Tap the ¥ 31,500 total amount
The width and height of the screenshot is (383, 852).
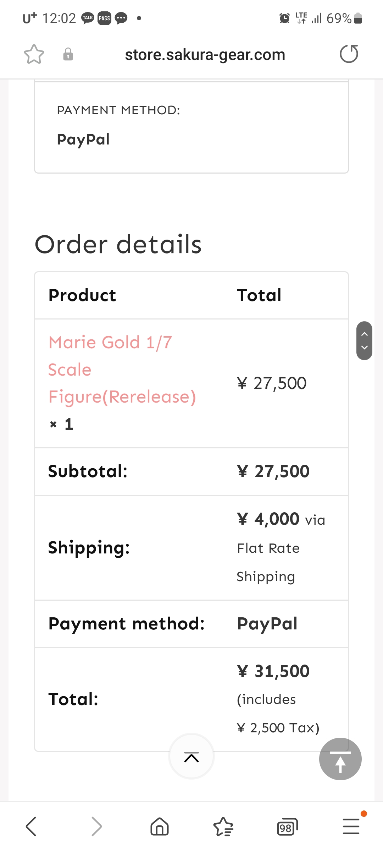[x=273, y=671]
